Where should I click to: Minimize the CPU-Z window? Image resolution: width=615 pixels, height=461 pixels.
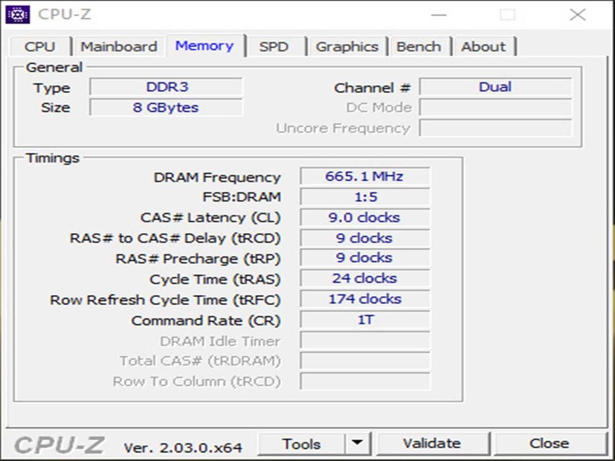coord(438,15)
